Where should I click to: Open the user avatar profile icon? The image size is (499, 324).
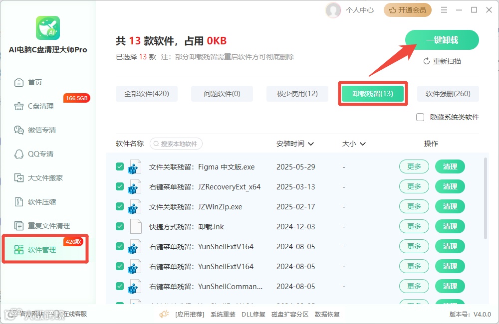click(333, 10)
